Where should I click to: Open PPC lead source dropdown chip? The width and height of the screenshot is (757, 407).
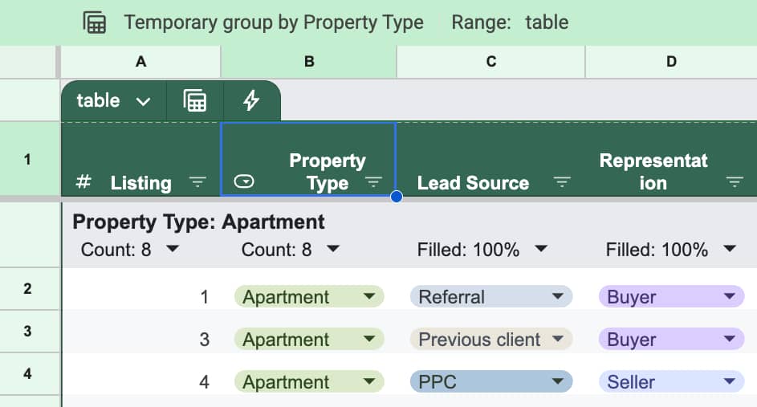pos(491,382)
